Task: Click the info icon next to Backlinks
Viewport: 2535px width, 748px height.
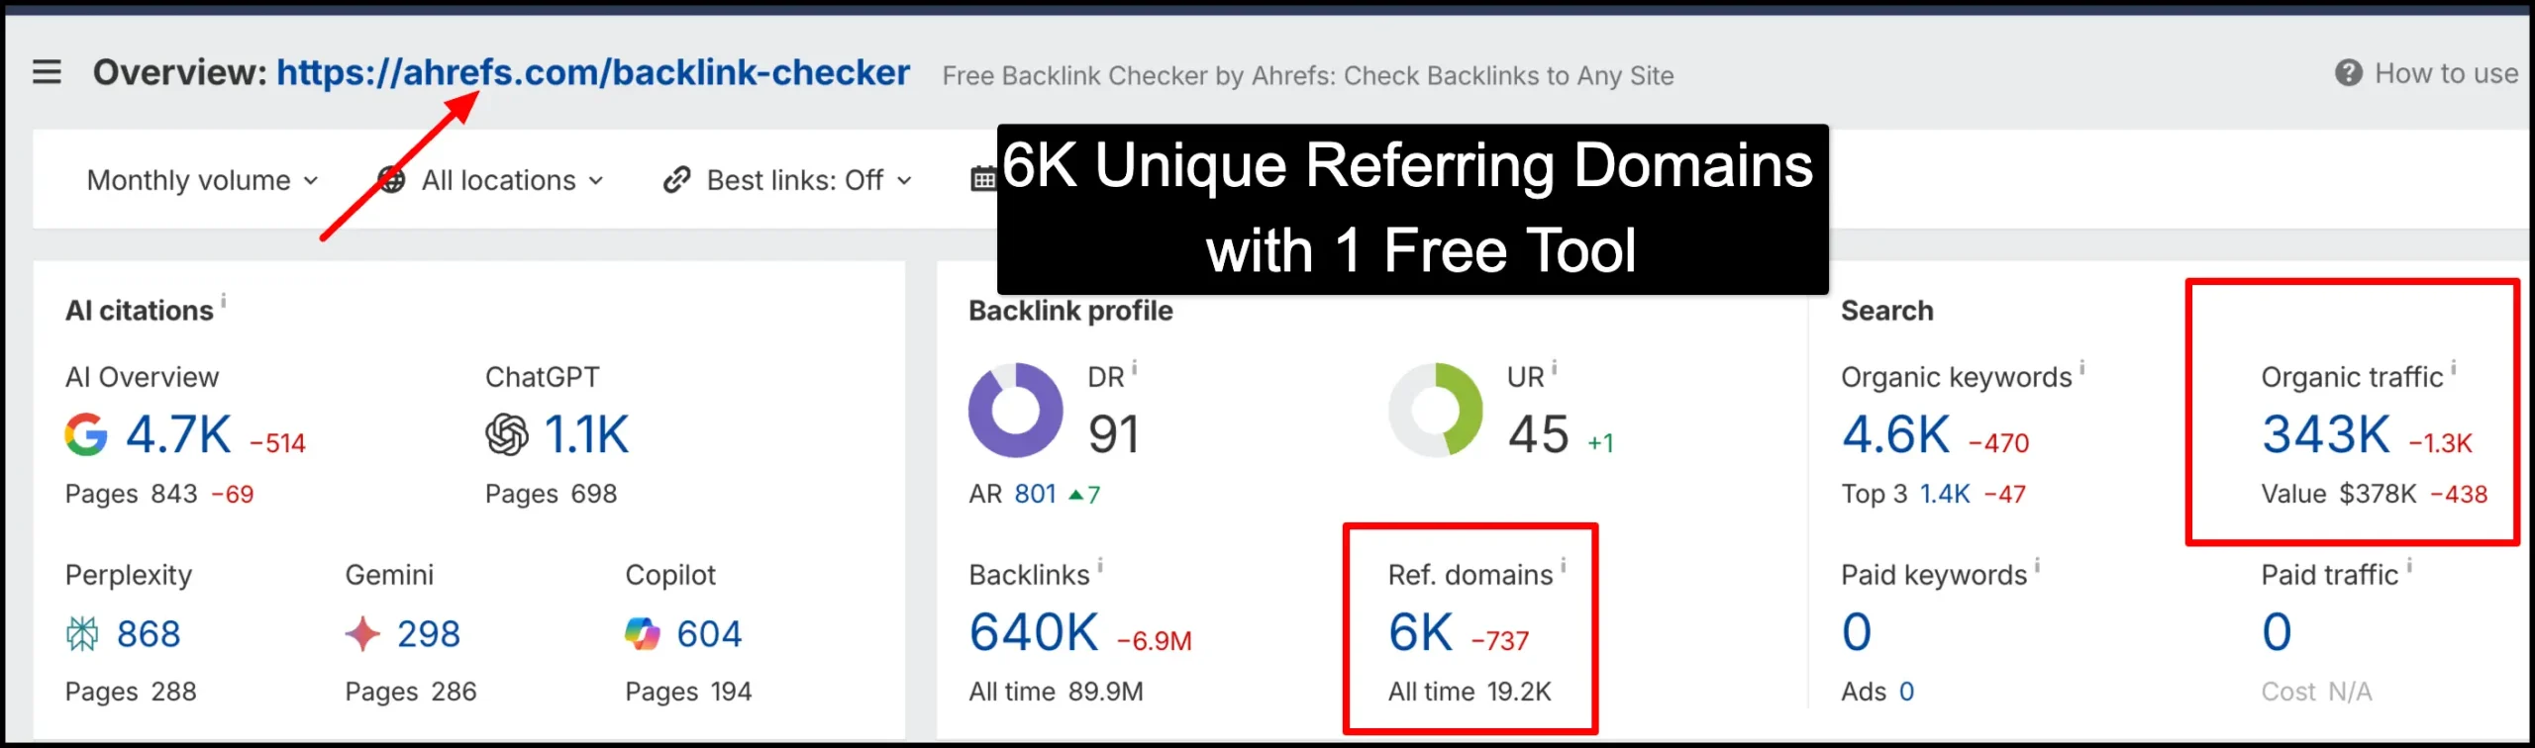Action: [x=1100, y=565]
